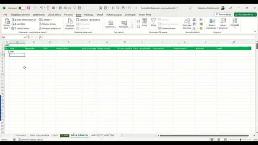Switch to Page Layout view icon
The height and width of the screenshot is (145, 258).
pyautogui.click(x=218, y=139)
